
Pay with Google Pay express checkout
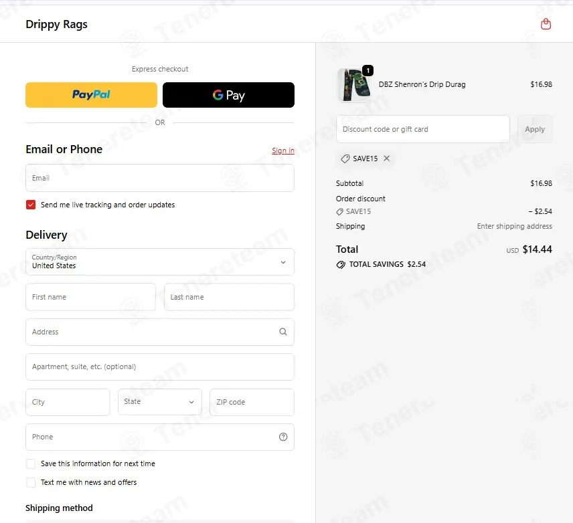228,95
